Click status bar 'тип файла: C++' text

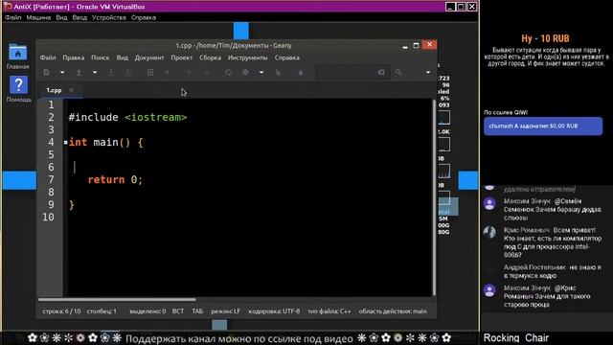pos(329,311)
